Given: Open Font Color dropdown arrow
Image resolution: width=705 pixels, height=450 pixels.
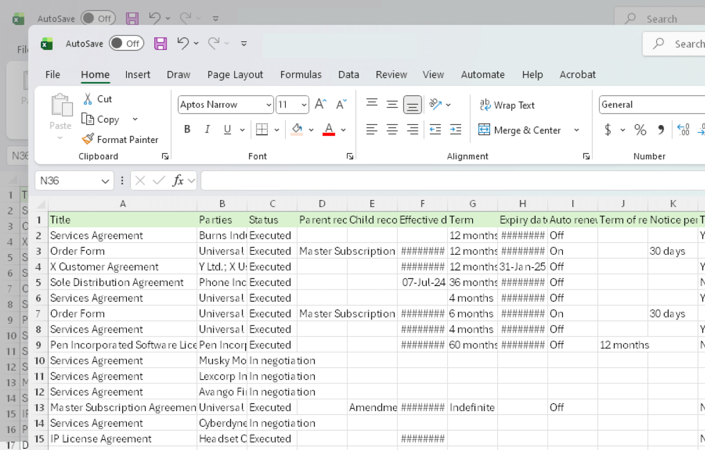Looking at the screenshot, I should click(343, 130).
